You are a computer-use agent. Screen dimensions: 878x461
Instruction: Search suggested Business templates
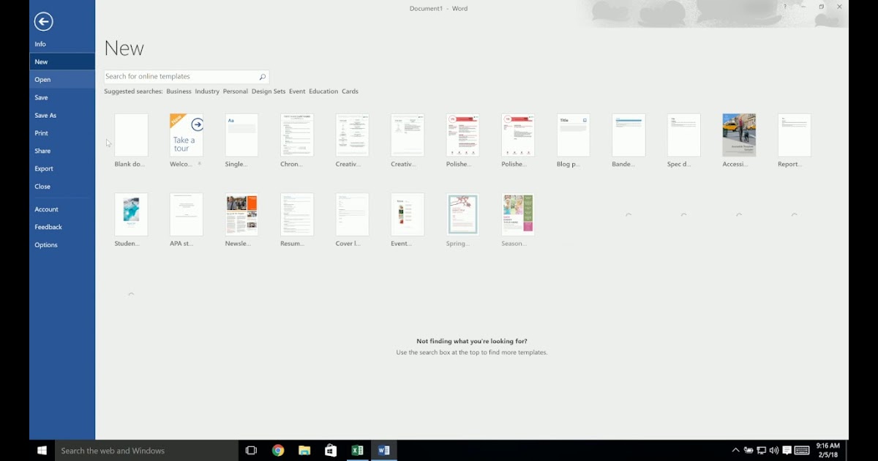pyautogui.click(x=179, y=91)
